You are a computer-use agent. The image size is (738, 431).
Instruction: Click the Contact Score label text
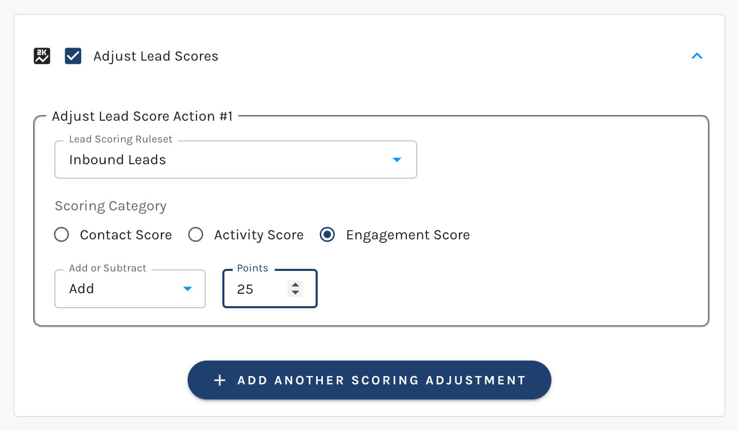(x=126, y=235)
